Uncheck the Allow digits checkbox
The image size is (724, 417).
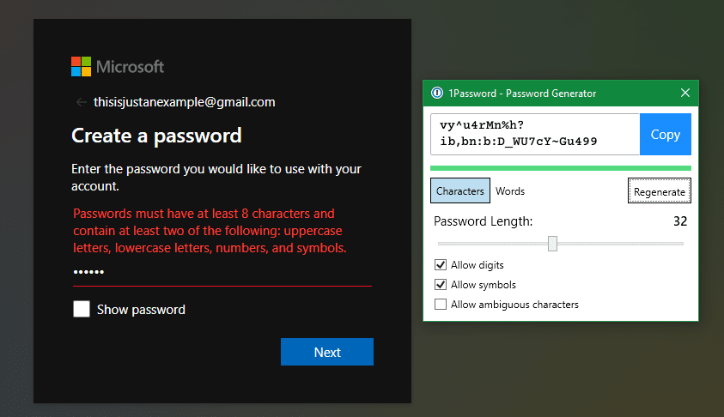point(441,265)
